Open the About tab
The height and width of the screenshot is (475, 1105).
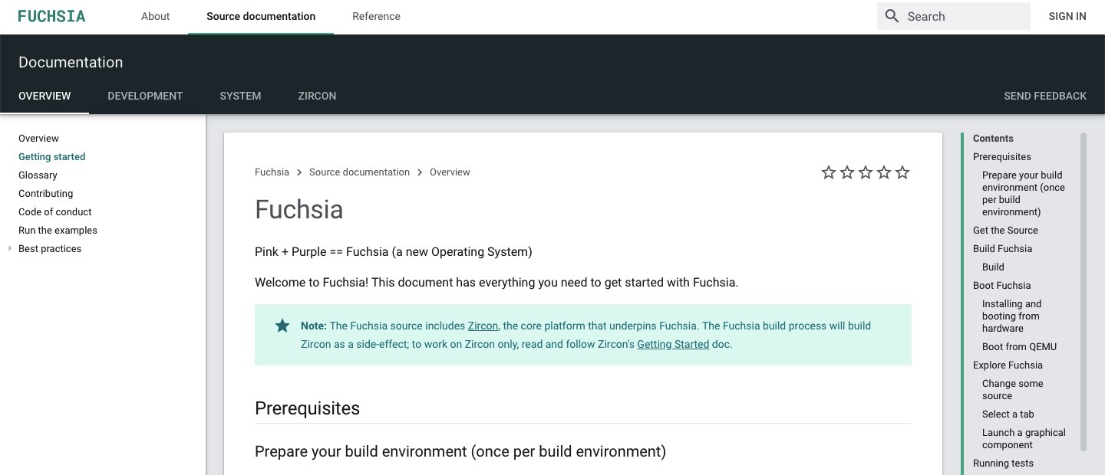point(155,16)
